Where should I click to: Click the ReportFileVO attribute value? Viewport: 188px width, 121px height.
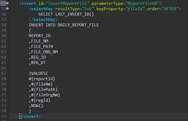coord(142,3)
